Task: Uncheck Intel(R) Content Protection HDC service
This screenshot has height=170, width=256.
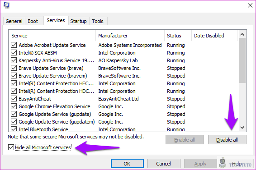Action: tap(14, 91)
